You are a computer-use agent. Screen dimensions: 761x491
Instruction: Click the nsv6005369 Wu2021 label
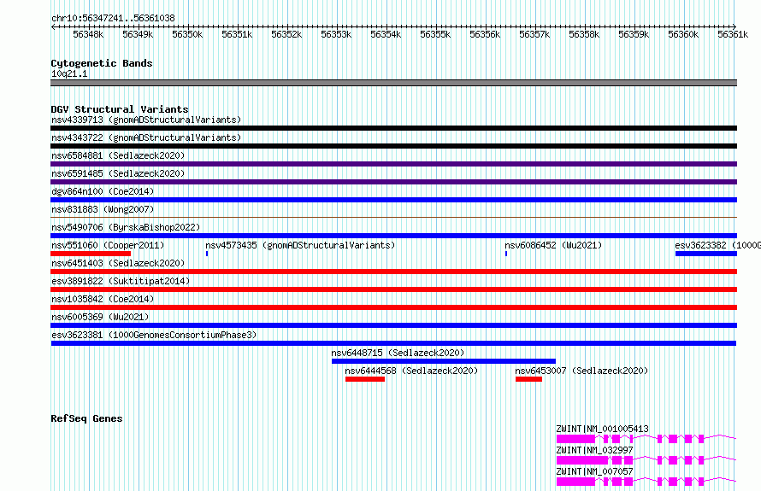(100, 317)
